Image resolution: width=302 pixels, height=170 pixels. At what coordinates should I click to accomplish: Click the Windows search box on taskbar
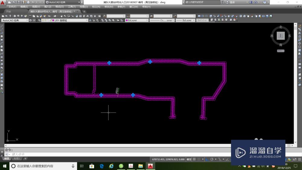point(43,166)
